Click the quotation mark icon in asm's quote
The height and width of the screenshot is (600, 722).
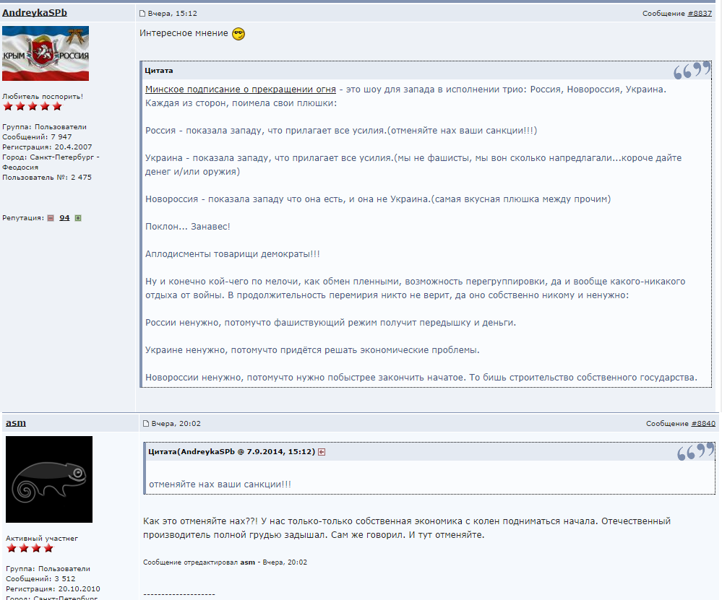click(x=695, y=453)
